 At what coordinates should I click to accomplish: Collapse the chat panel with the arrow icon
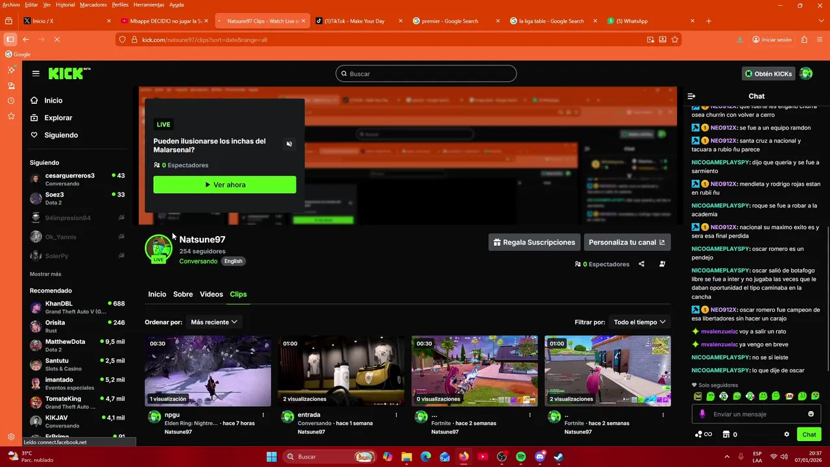pos(691,96)
